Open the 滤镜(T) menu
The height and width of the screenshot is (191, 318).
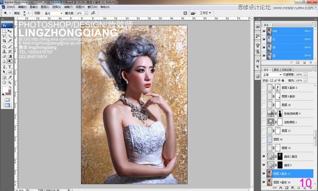68,7
